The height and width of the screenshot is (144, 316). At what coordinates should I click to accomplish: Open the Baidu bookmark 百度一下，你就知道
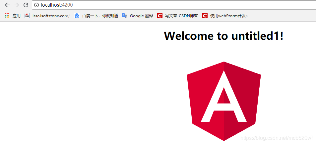pos(96,16)
